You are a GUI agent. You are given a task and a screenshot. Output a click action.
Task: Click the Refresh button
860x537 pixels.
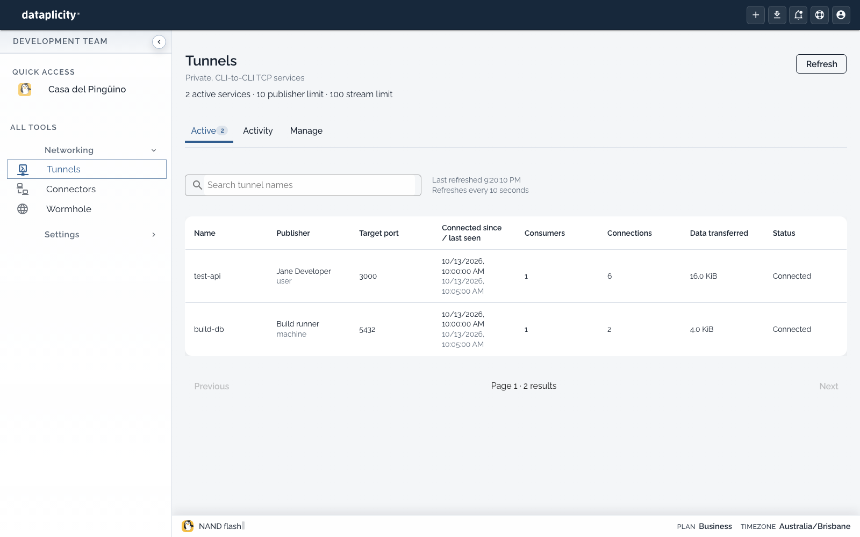pos(821,64)
